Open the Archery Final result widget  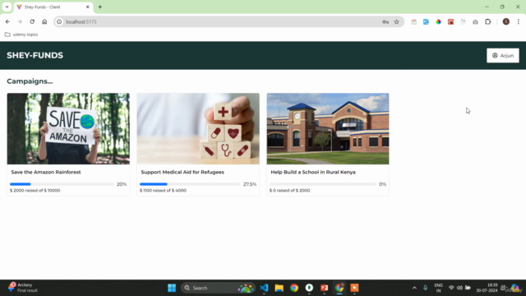point(23,288)
